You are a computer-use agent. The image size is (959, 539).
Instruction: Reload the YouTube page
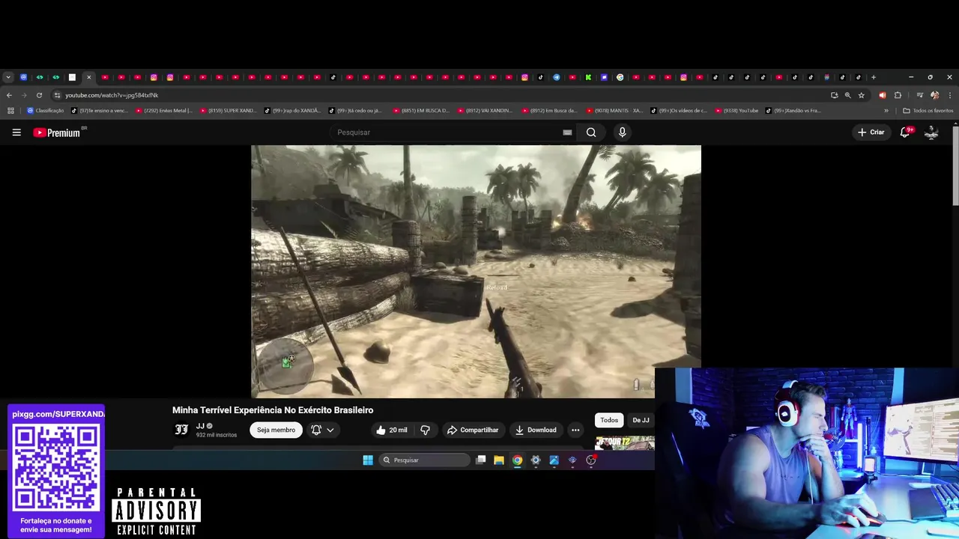click(39, 95)
